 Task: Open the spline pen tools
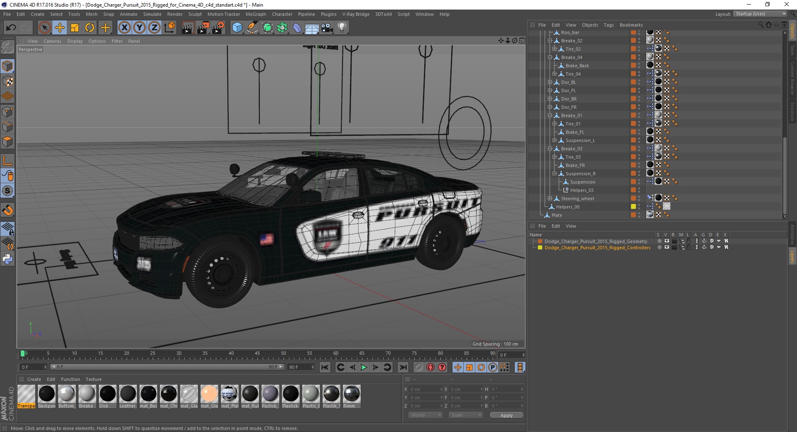tap(252, 28)
